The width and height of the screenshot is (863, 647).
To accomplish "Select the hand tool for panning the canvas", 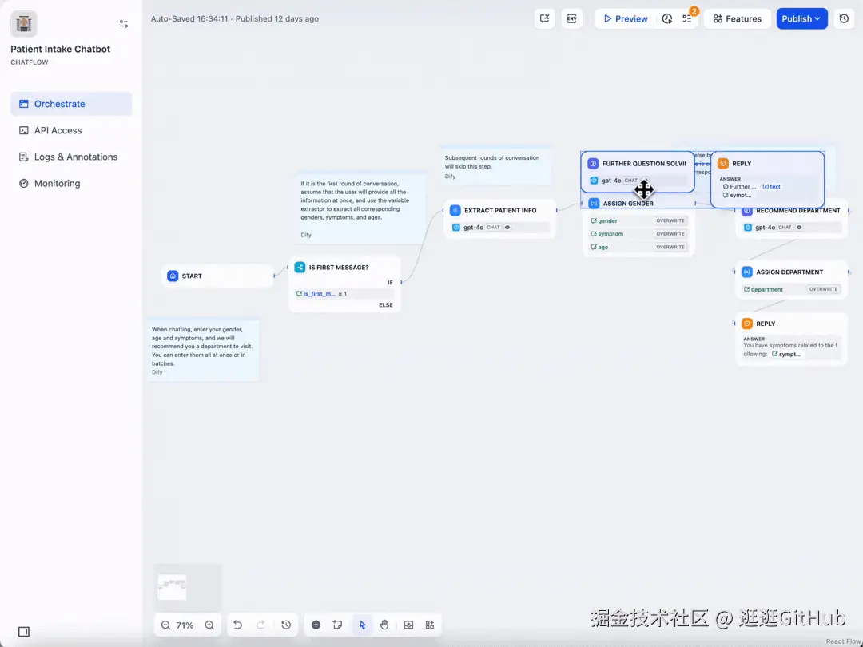I will pyautogui.click(x=384, y=625).
